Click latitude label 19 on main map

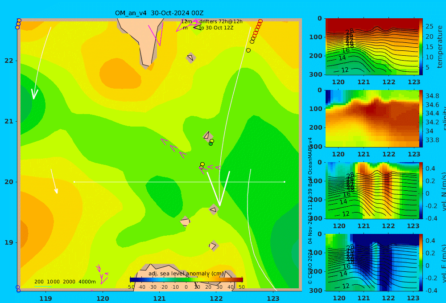[9, 242]
